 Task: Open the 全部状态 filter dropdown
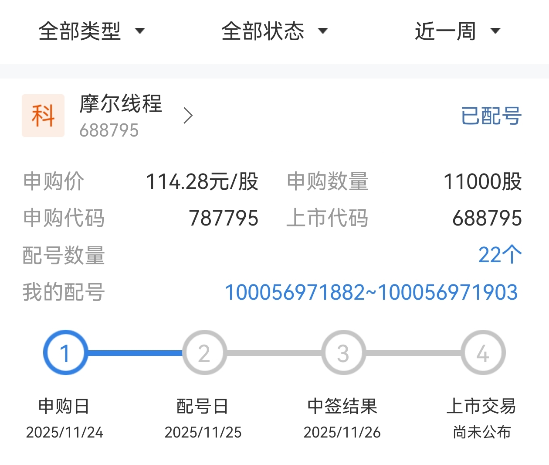[274, 31]
